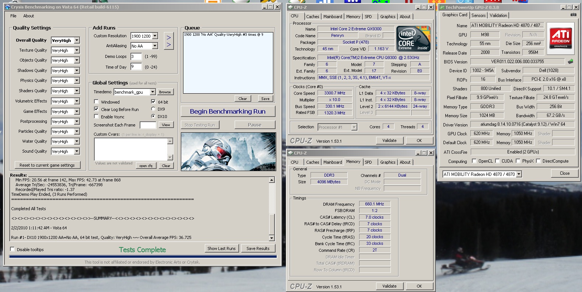The width and height of the screenshot is (582, 292).
Task: Click Begin Benchmarking Run button
Action: 228,111
